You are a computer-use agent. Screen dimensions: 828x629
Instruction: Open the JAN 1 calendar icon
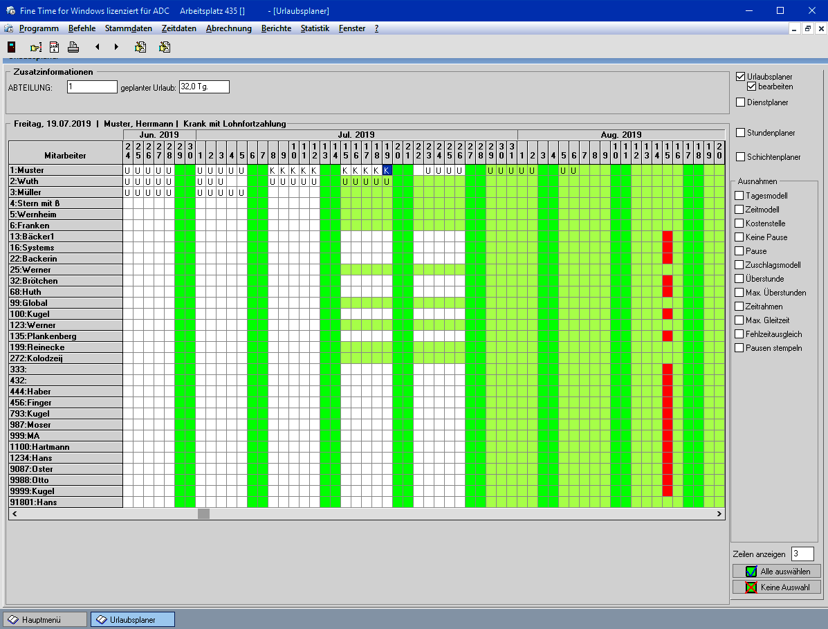click(x=55, y=47)
